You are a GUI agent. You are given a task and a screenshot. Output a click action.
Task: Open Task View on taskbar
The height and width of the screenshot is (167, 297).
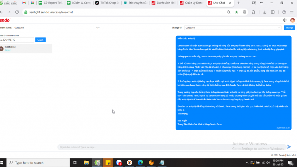pyautogui.click(x=75, y=163)
